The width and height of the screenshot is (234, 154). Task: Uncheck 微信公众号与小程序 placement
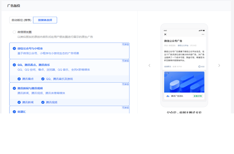[14, 48]
